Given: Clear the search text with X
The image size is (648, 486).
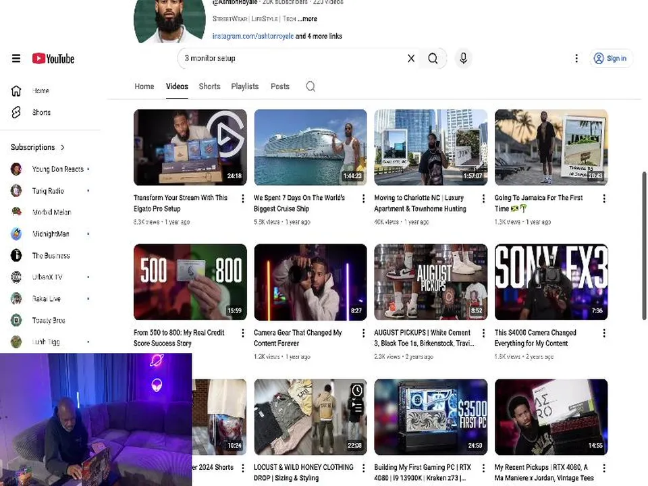Looking at the screenshot, I should pos(411,58).
